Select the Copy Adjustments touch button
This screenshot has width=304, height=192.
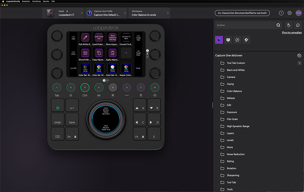pos(99,53)
